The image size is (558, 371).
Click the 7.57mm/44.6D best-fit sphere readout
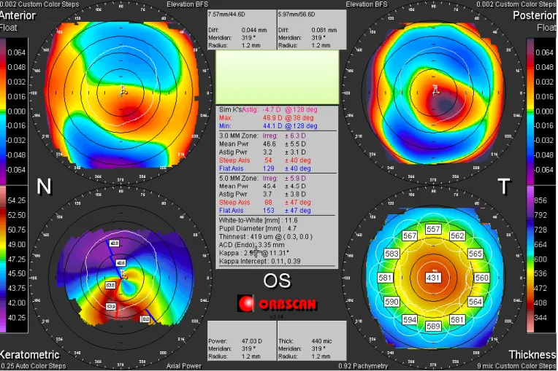pyautogui.click(x=226, y=15)
